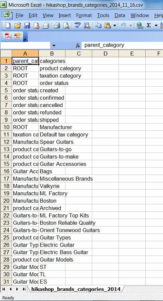Open Print Preview icon
The image size is (163, 301).
click(66, 25)
